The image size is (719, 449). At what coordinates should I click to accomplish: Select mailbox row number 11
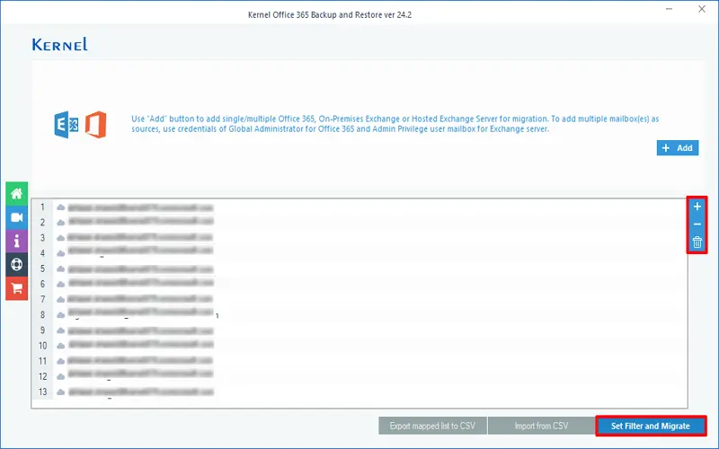coord(359,361)
